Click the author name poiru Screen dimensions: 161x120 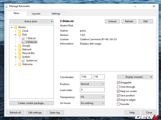click(83, 31)
